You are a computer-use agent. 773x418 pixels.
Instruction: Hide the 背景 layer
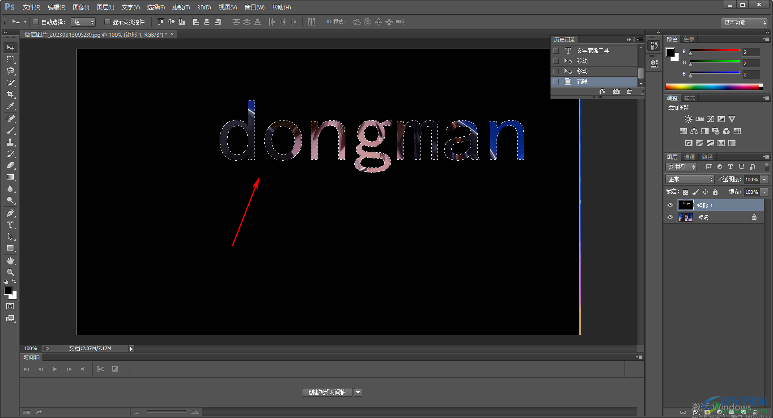click(x=670, y=217)
